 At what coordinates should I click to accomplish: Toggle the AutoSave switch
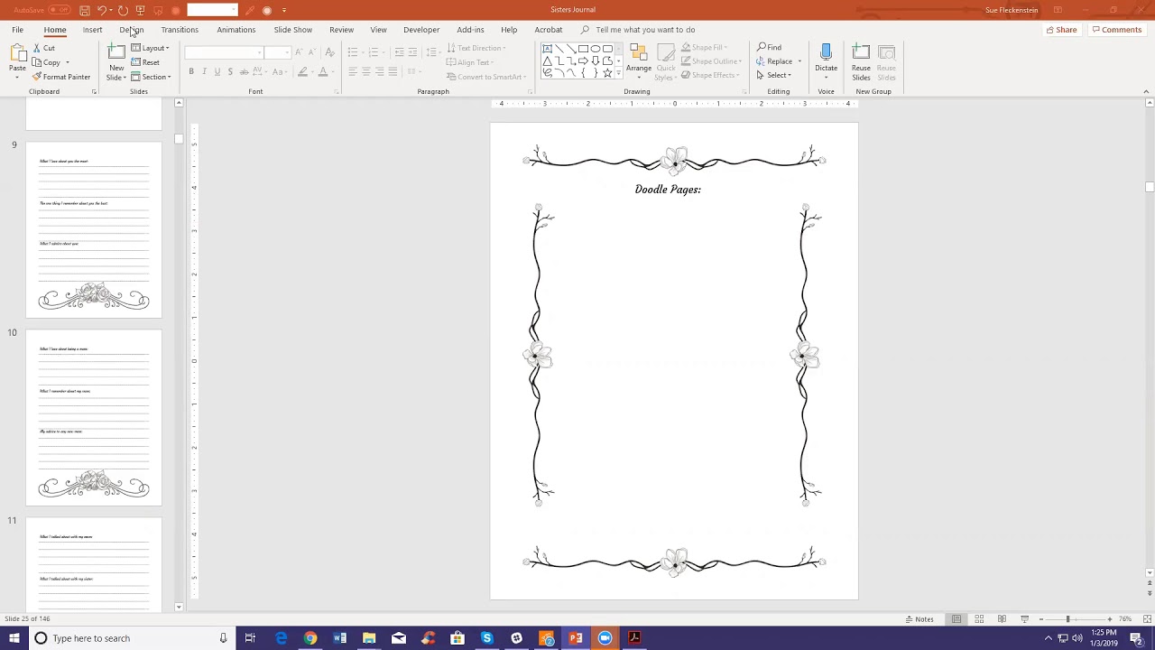(x=60, y=10)
